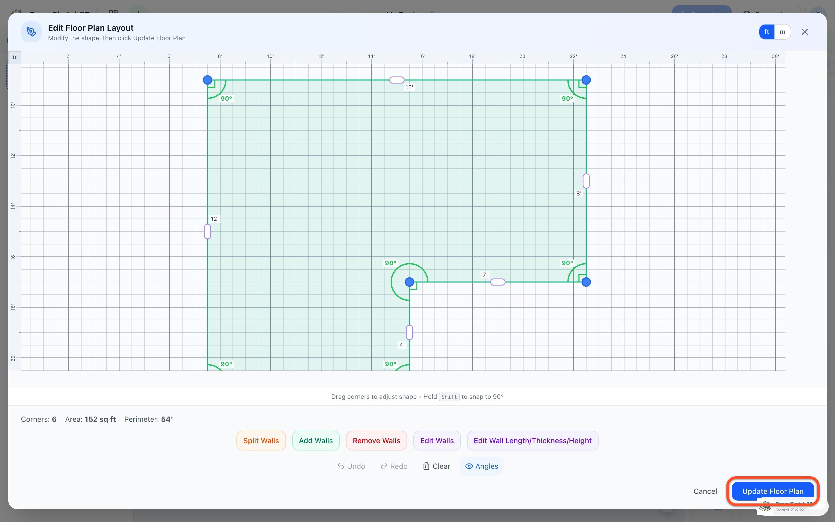Select the right corner handle below the 8' wall
This screenshot has width=835, height=522.
pyautogui.click(x=586, y=282)
